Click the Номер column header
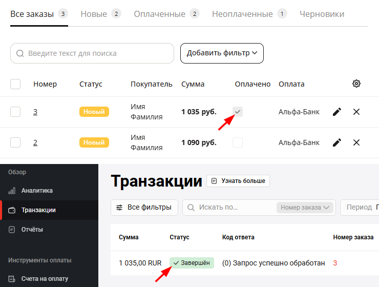 coord(45,84)
